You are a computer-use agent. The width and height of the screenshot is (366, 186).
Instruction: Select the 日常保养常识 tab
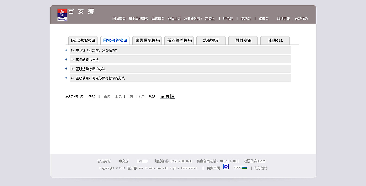click(115, 40)
